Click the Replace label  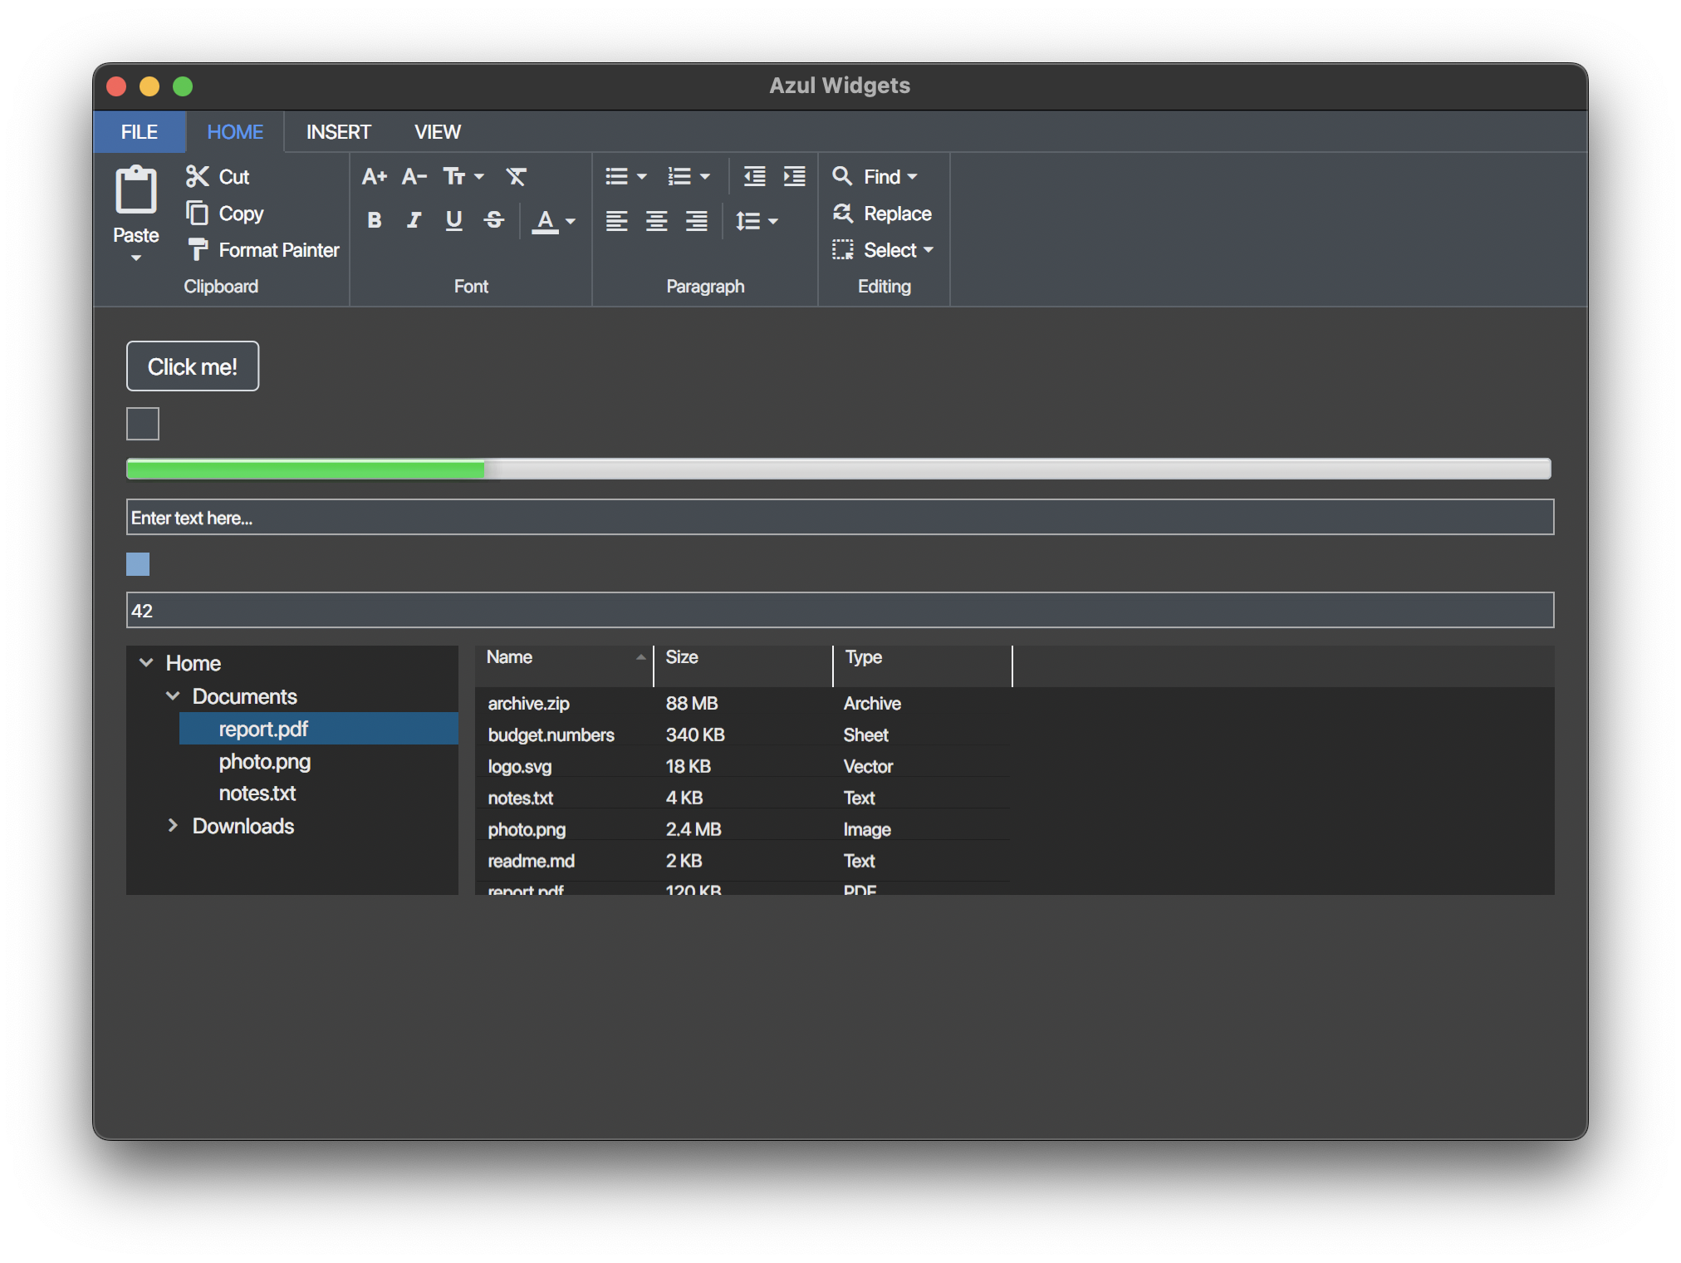pyautogui.click(x=898, y=214)
